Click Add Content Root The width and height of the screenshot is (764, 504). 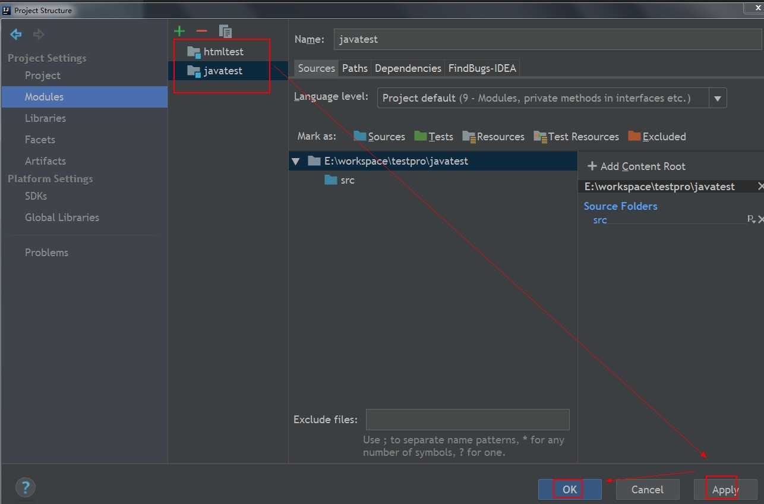[636, 166]
